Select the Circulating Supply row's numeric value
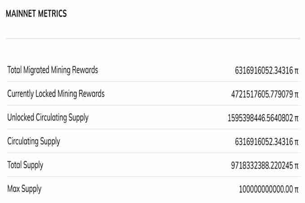 [264, 142]
